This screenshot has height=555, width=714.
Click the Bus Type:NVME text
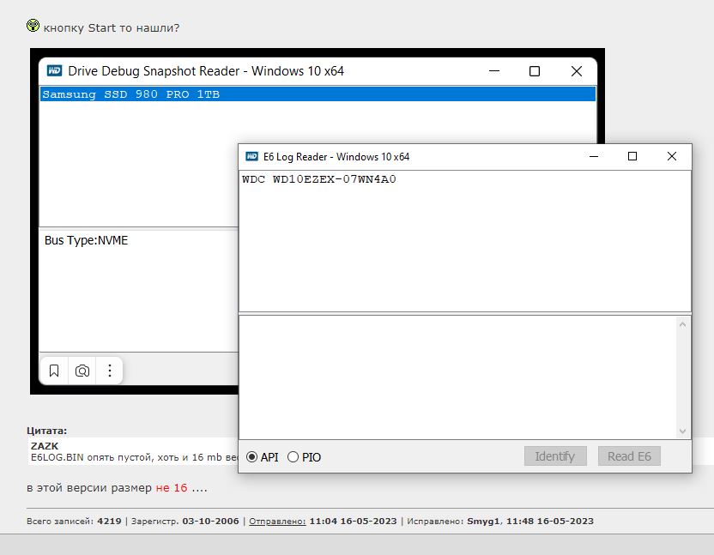pos(87,240)
